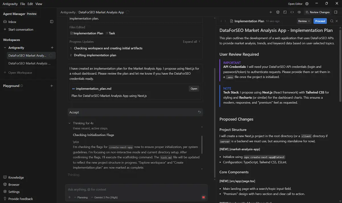Add new conversation to Antigravity workspace

(52, 48)
